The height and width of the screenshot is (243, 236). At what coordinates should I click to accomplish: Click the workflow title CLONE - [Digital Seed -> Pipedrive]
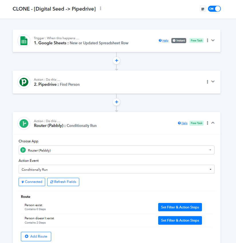tap(54, 9)
